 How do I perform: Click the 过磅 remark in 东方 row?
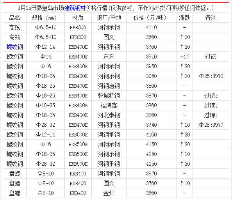click(211, 57)
